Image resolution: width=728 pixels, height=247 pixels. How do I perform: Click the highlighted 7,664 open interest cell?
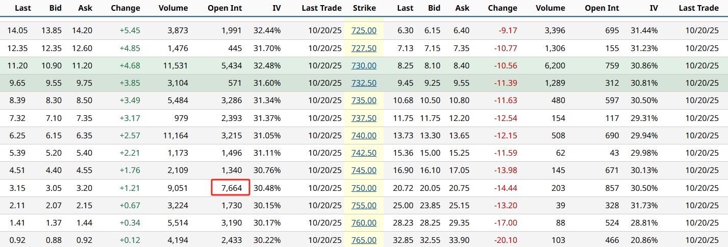pyautogui.click(x=231, y=188)
